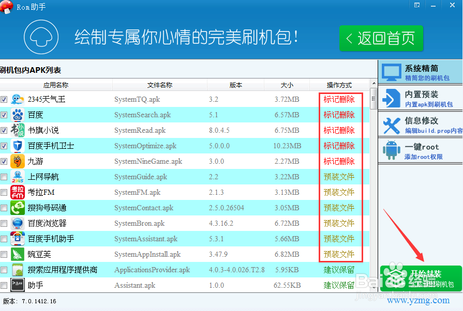Click 预装文件 for 豌豆荚
The width and height of the screenshot is (463, 311).
(339, 254)
